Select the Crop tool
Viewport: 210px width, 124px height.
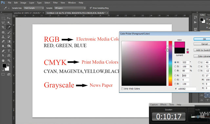(3, 27)
